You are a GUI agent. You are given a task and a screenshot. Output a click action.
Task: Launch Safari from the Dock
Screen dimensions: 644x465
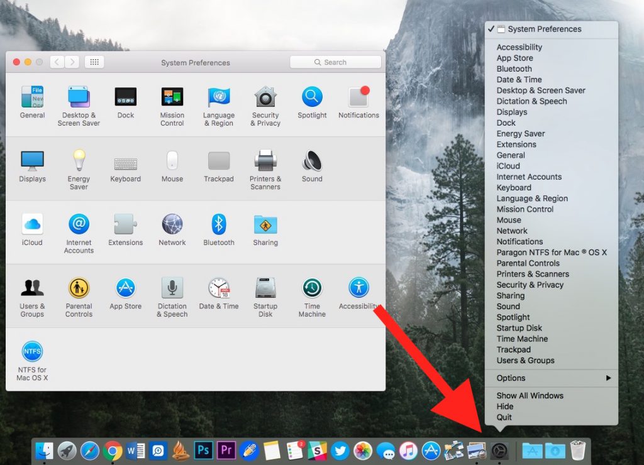pyautogui.click(x=89, y=451)
